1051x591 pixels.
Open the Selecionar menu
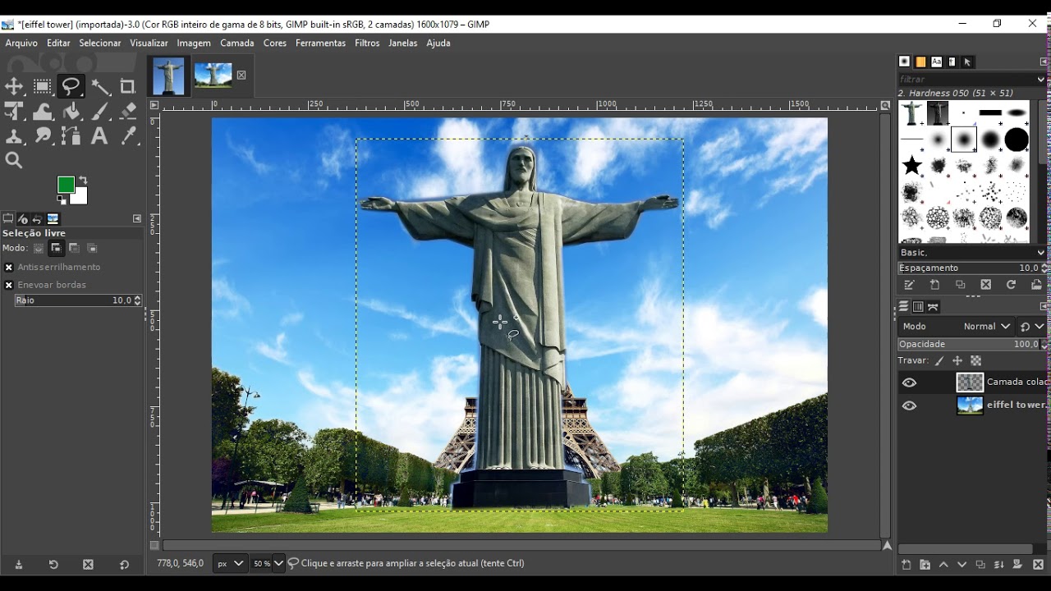point(100,43)
